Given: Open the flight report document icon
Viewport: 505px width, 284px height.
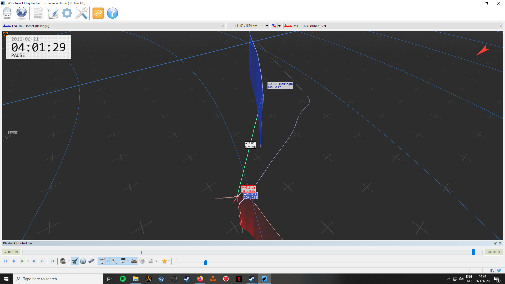Looking at the screenshot, I should click(38, 13).
